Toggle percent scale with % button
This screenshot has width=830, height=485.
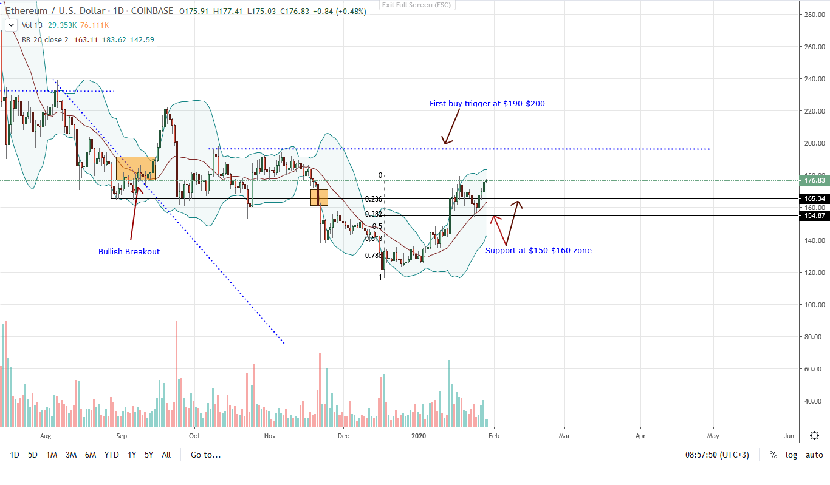tap(773, 455)
